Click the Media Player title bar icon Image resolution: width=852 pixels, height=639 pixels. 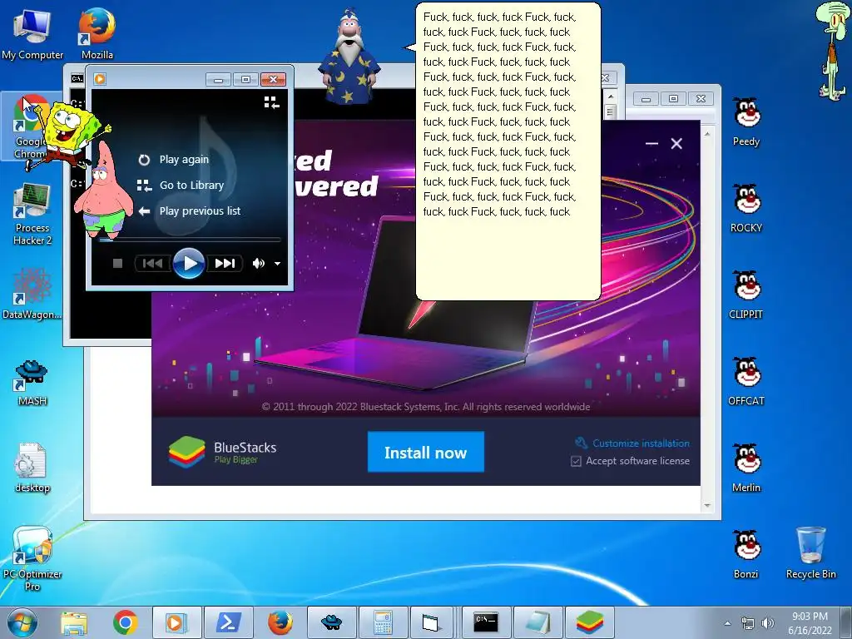point(100,79)
